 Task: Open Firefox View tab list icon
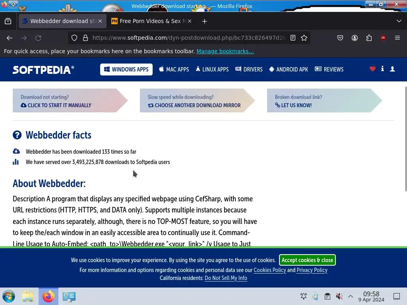click(8, 21)
